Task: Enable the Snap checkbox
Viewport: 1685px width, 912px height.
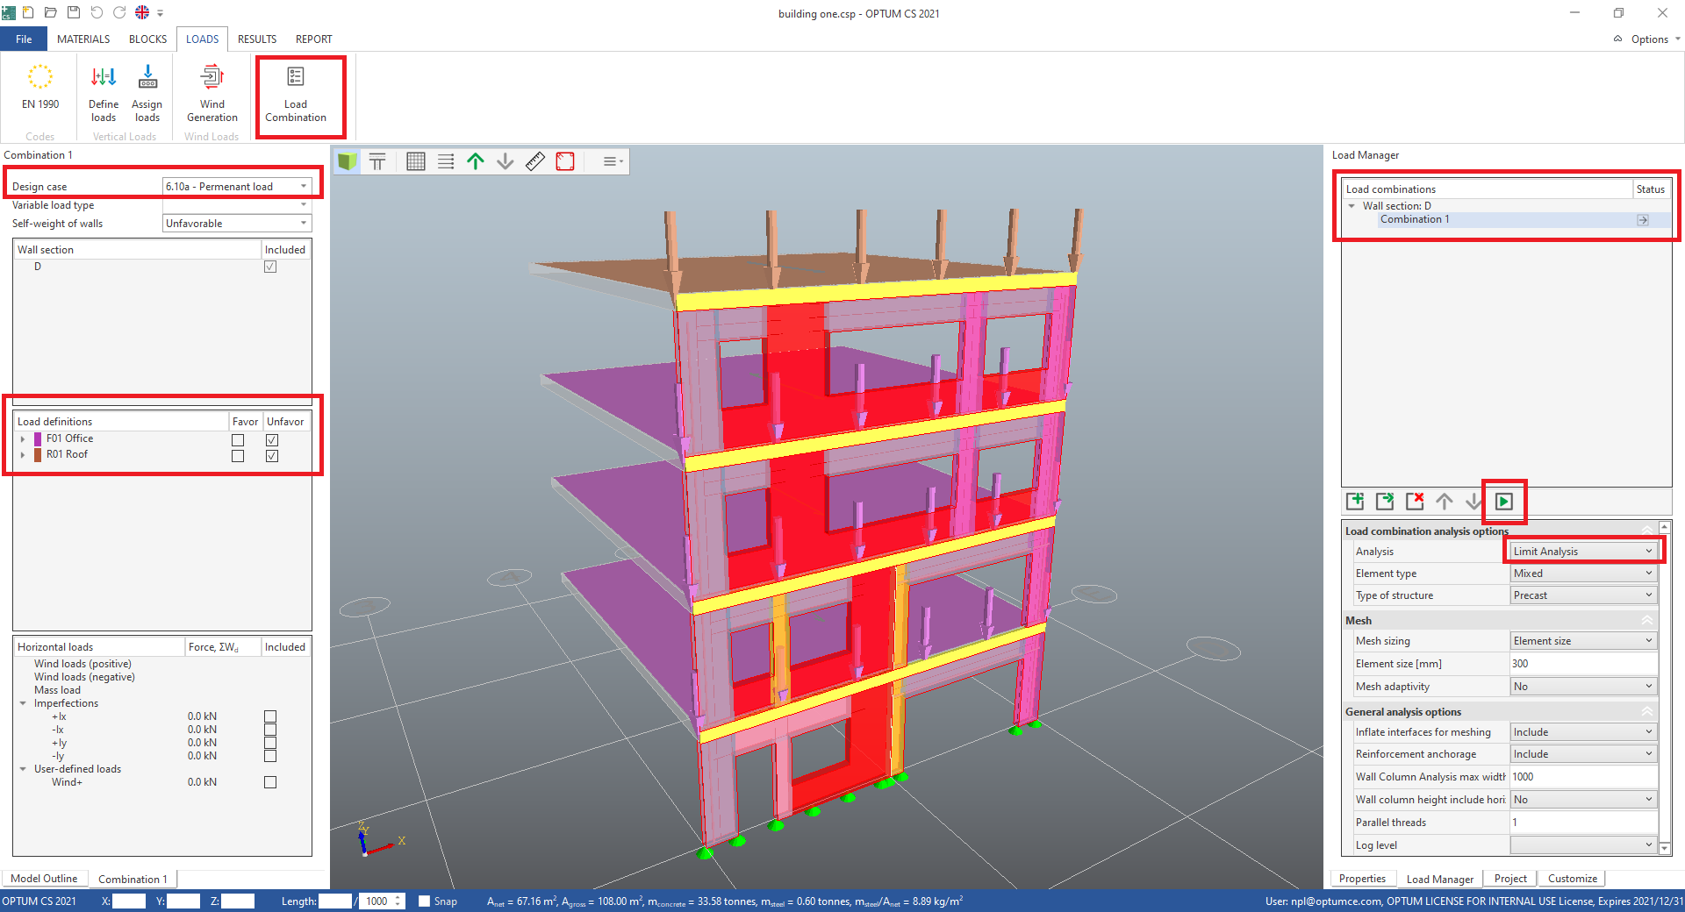Action: point(424,901)
